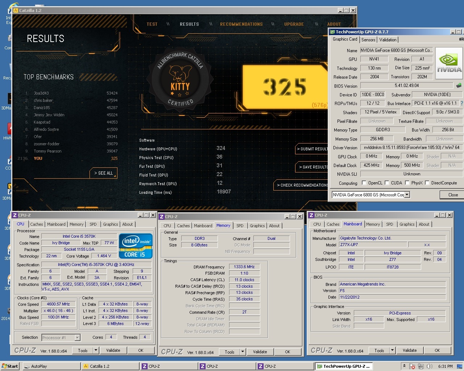
Task: Switch to GPU-Z Sensors tab
Action: 368,40
